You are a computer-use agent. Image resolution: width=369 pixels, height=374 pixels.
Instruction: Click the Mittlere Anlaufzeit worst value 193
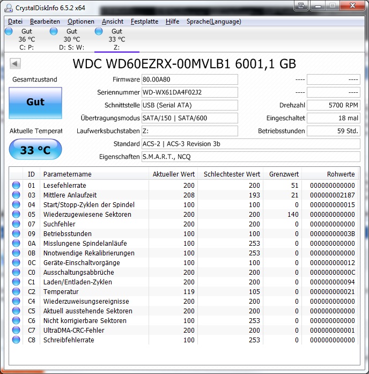(x=254, y=195)
